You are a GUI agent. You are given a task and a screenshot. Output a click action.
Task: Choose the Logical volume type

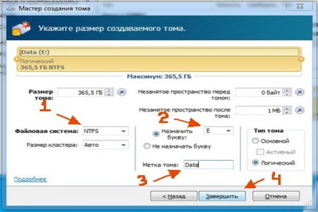pyautogui.click(x=255, y=163)
